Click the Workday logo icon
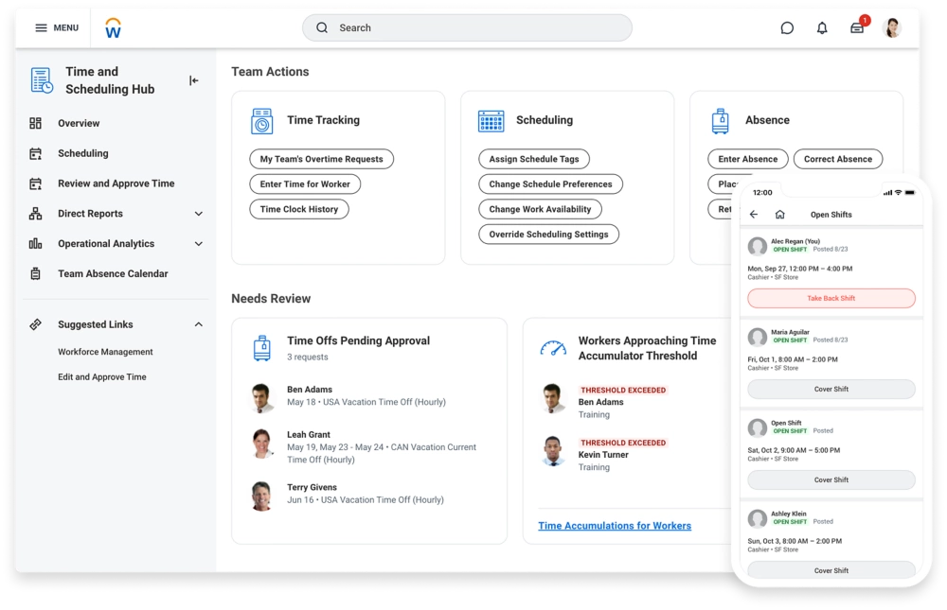 [x=114, y=28]
